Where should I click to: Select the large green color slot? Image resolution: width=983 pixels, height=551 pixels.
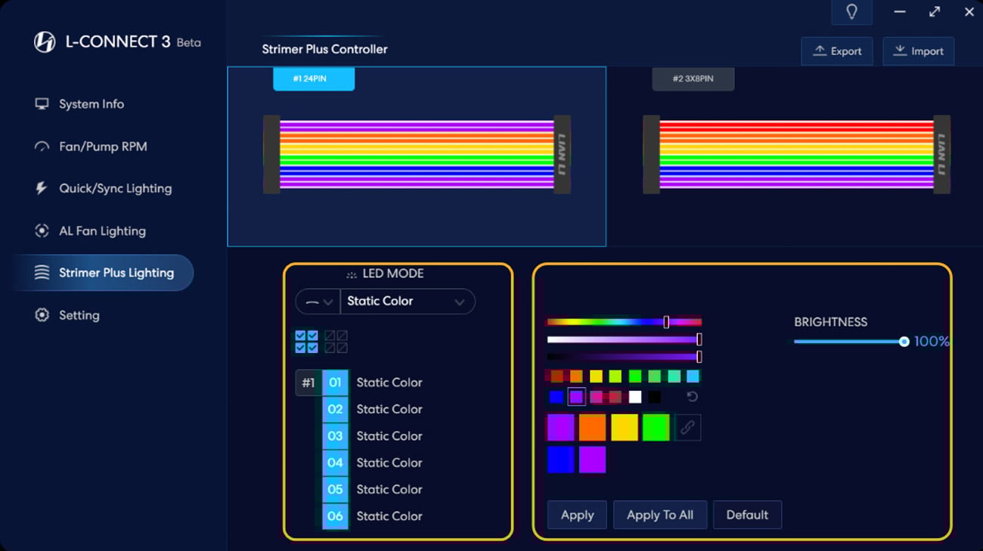point(656,428)
